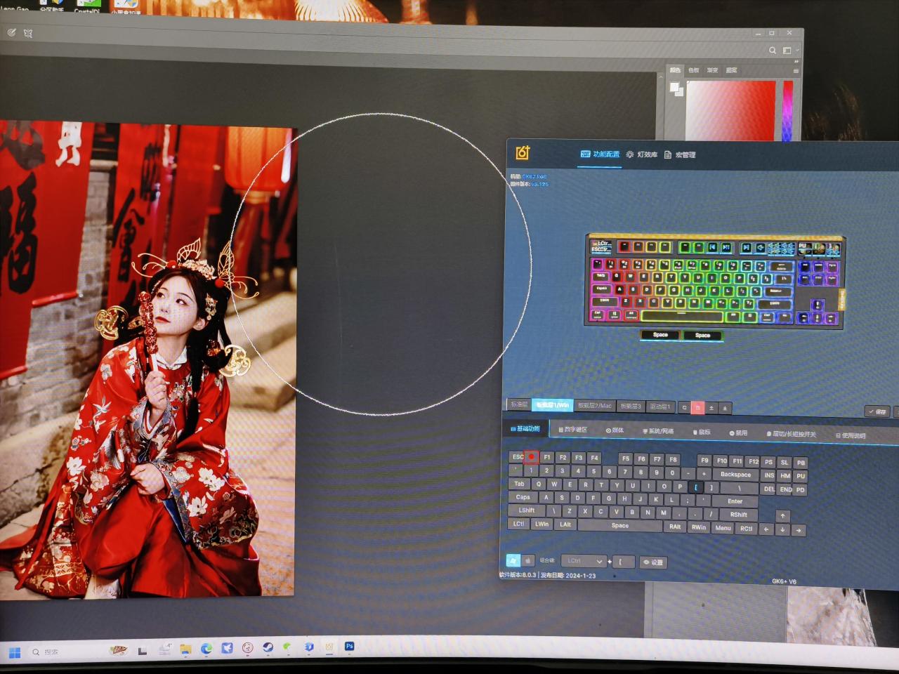
Task: Open the 数字键区 category tab
Action: coord(572,430)
